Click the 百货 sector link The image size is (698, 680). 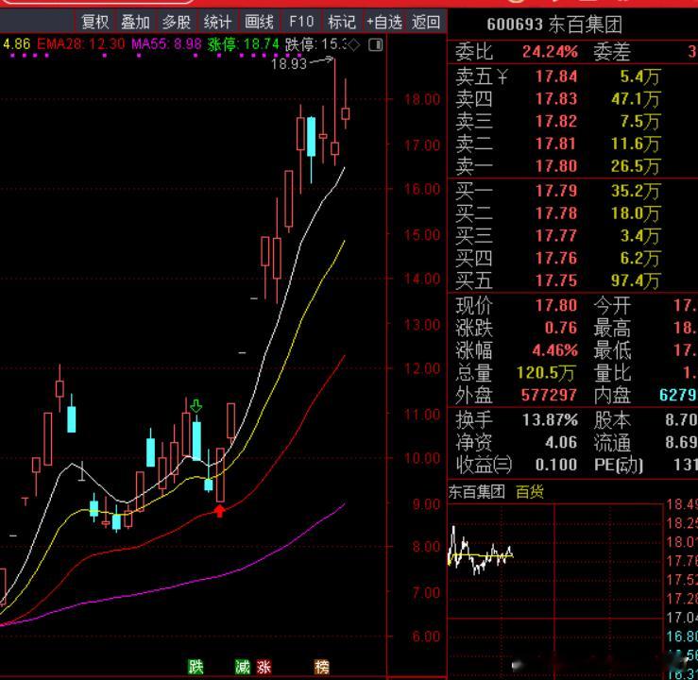pos(530,491)
